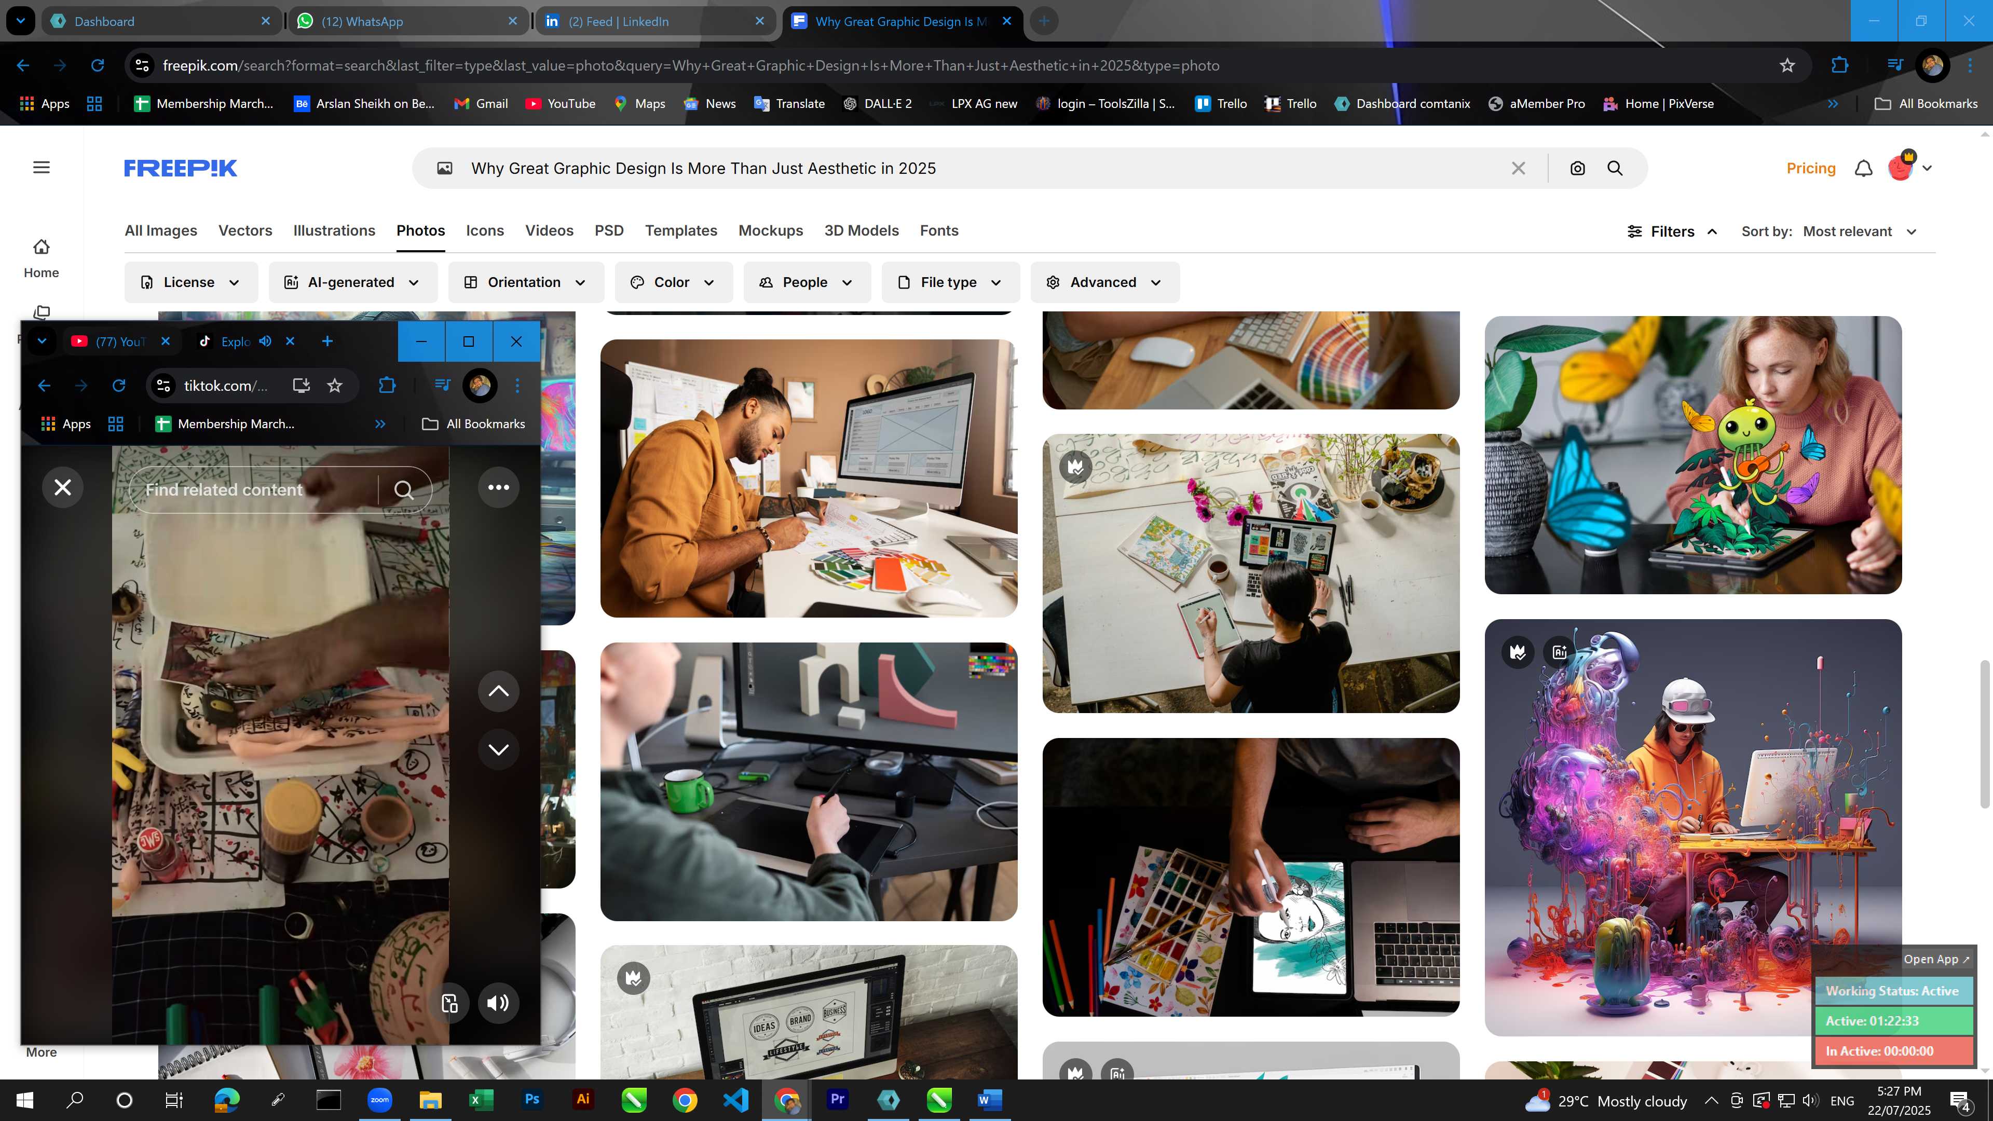Image resolution: width=1993 pixels, height=1121 pixels.
Task: Open the Translate bookmark
Action: click(x=789, y=104)
